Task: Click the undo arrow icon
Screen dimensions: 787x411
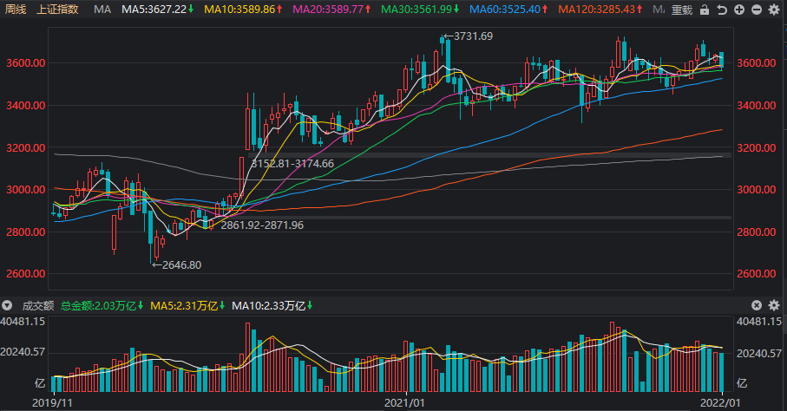Action: point(722,10)
